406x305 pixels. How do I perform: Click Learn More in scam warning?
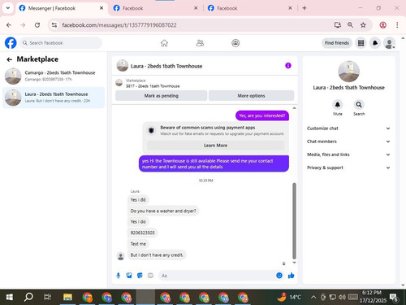tap(215, 146)
